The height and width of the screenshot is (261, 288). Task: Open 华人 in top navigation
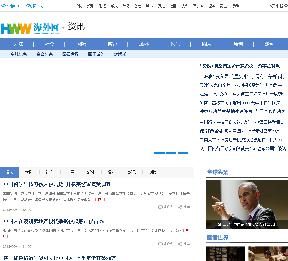[x=114, y=6]
